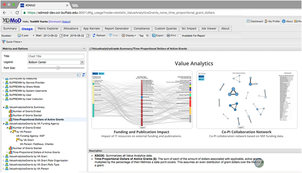
Task: Open the Job Viewer tab
Action: tap(209, 29)
